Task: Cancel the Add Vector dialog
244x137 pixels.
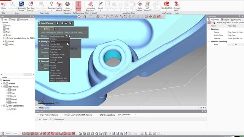Action: (x=70, y=23)
